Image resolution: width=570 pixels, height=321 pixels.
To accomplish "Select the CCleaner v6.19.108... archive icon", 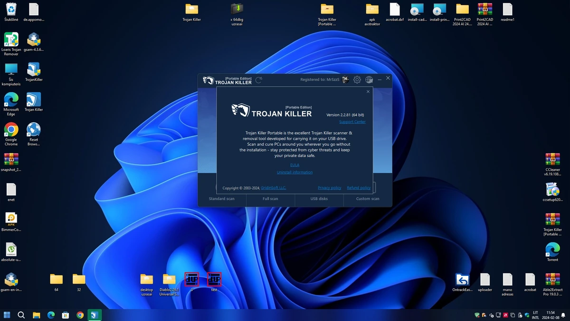I will (552, 165).
